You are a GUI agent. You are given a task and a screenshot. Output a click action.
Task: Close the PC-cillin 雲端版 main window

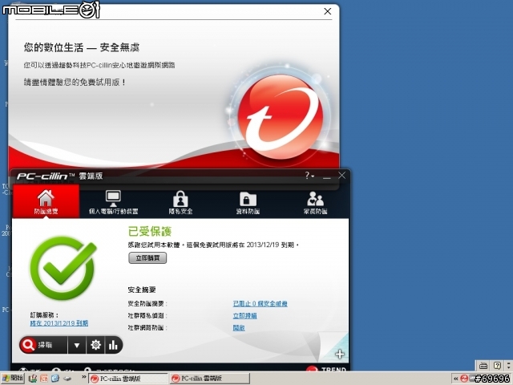[342, 176]
